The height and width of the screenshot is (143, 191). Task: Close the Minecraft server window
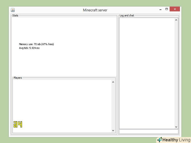[x=175, y=9]
